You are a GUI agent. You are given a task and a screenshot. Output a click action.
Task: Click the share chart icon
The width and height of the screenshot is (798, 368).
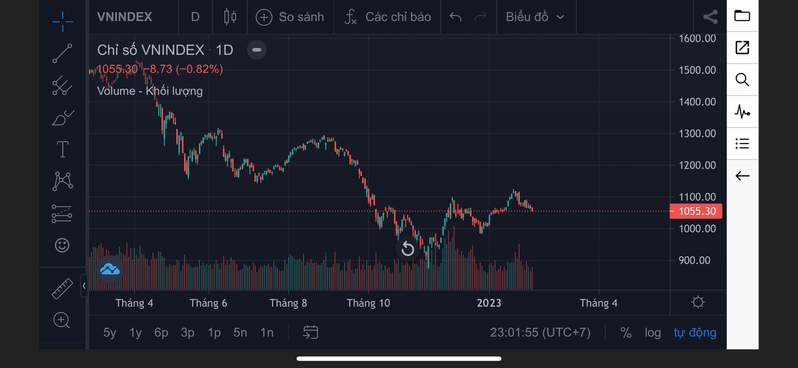[x=710, y=17]
